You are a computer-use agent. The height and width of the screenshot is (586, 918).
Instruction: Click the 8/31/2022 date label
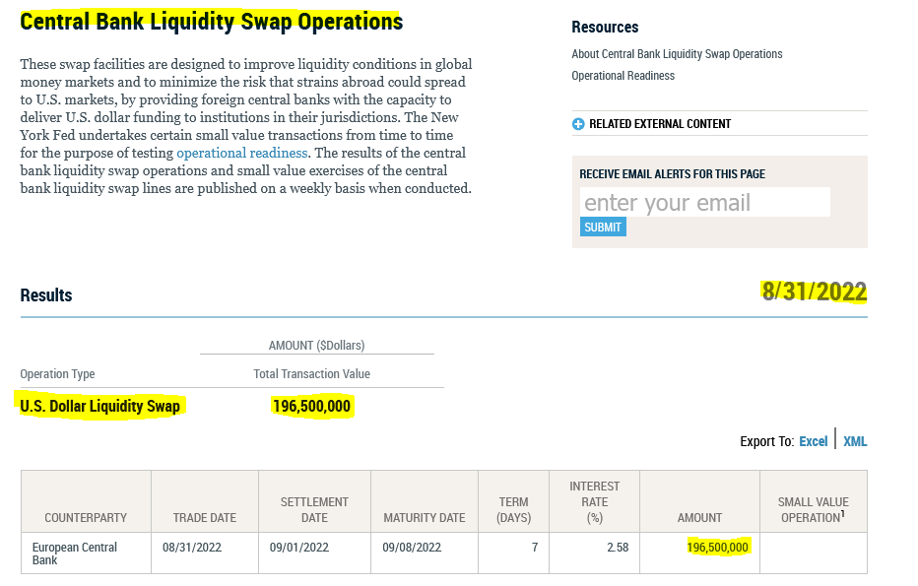point(814,292)
